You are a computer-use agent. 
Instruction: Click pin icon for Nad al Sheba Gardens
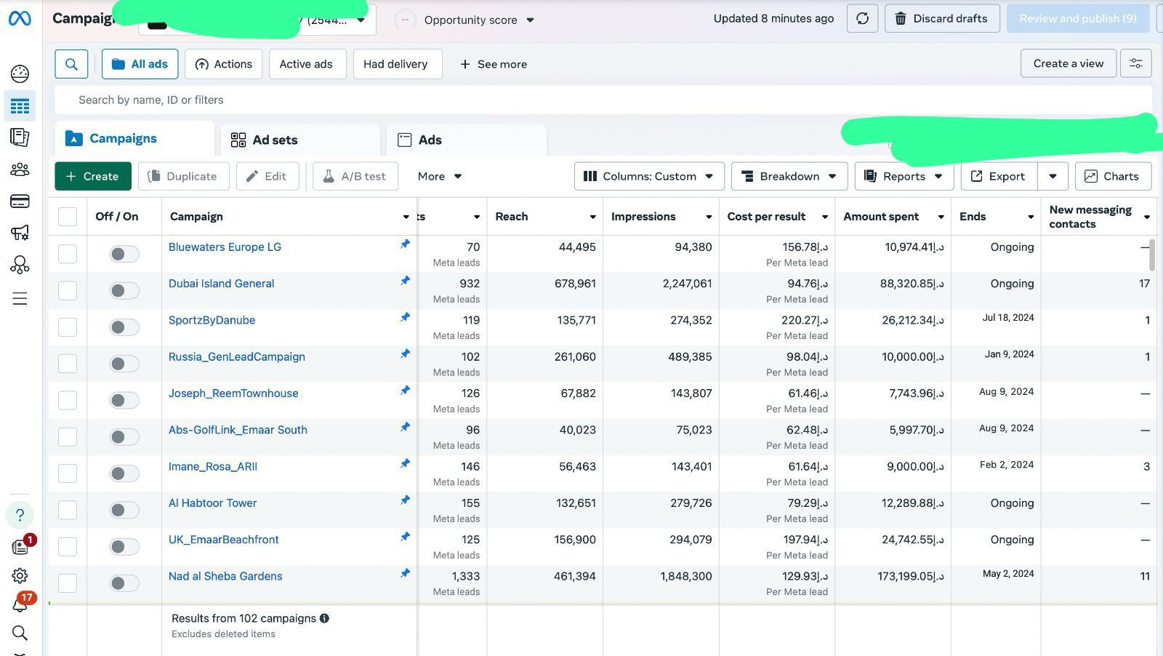[405, 573]
